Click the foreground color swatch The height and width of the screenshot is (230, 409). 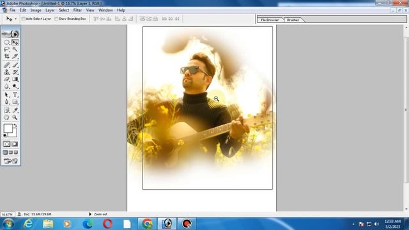point(8,128)
